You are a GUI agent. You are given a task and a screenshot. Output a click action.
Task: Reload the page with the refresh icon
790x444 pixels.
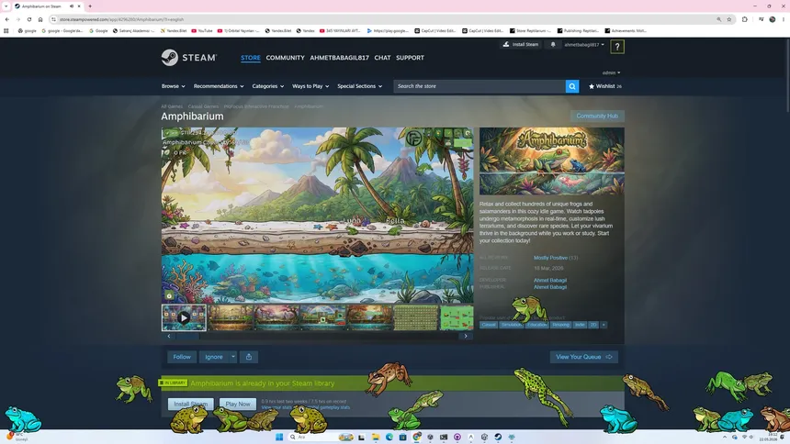click(x=29, y=19)
